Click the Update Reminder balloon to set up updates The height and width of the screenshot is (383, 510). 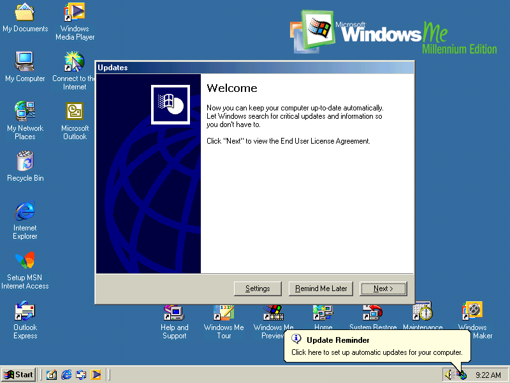point(376,346)
